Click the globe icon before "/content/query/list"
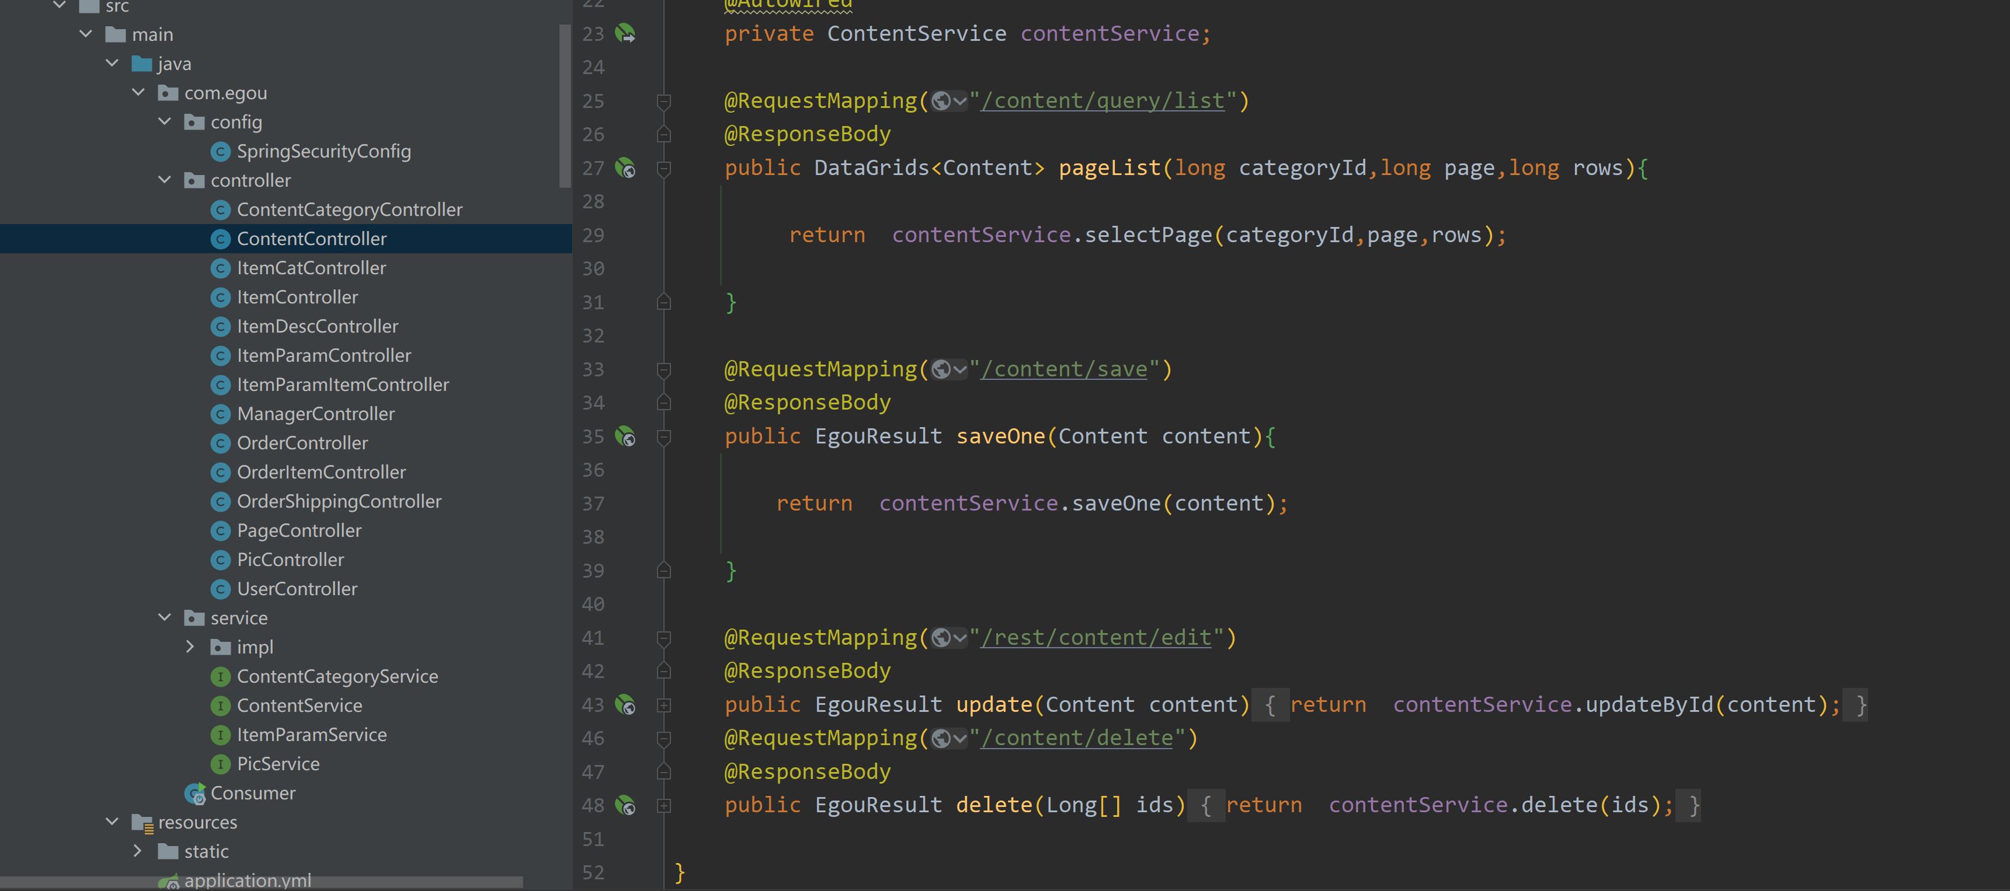Screen dimensions: 2010x891 (x=942, y=102)
